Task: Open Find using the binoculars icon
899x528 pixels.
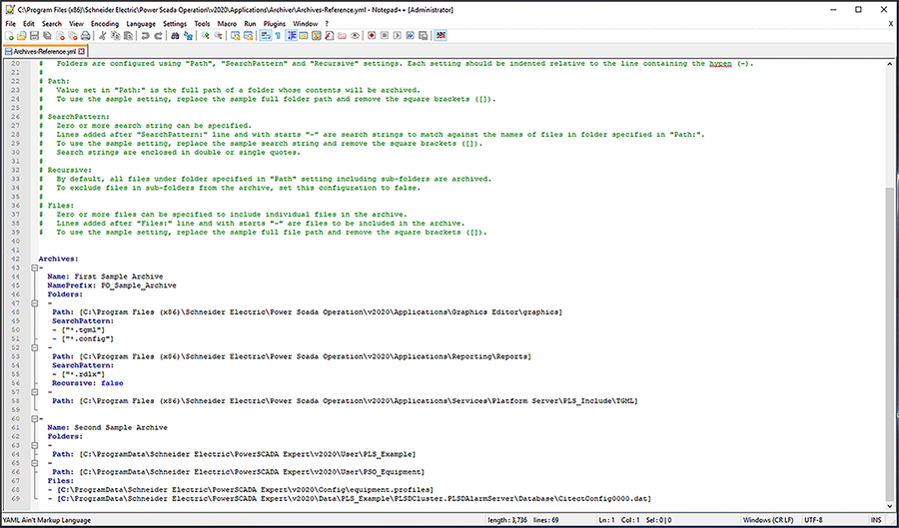Action: [x=177, y=35]
